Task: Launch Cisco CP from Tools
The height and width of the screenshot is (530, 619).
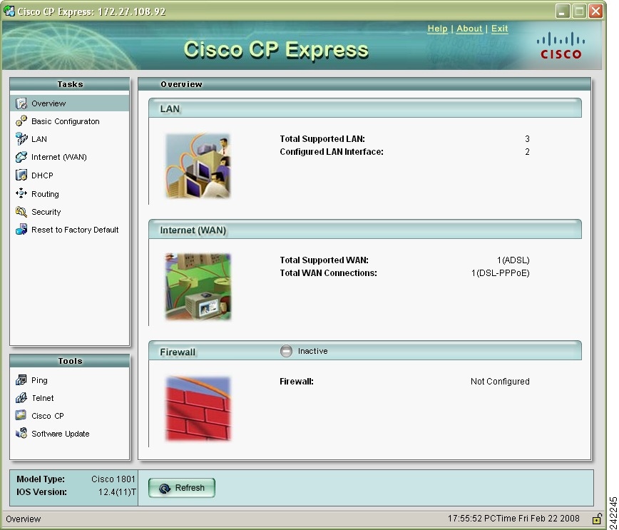Action: pyautogui.click(x=48, y=416)
